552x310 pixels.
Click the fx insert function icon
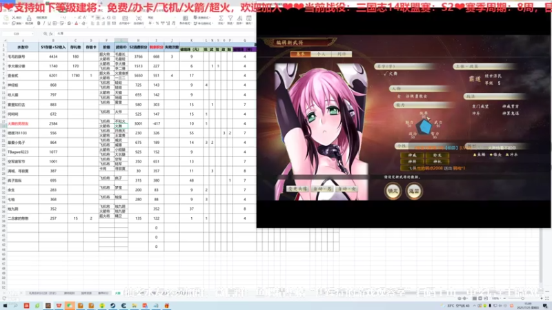point(50,34)
